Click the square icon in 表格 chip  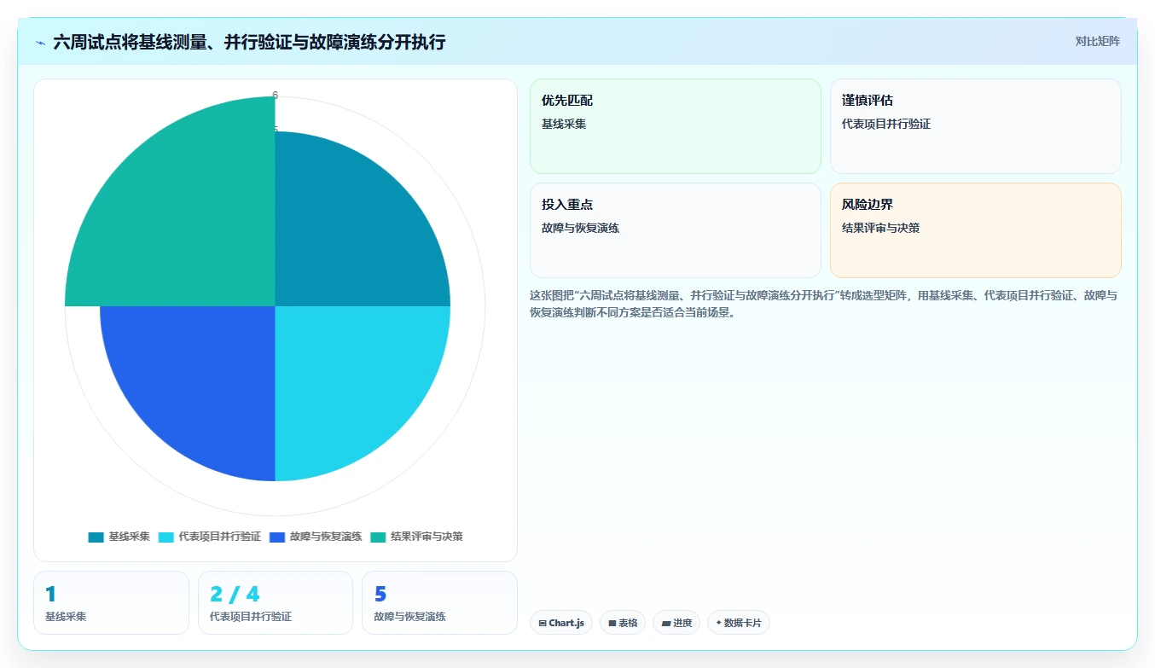[612, 624]
